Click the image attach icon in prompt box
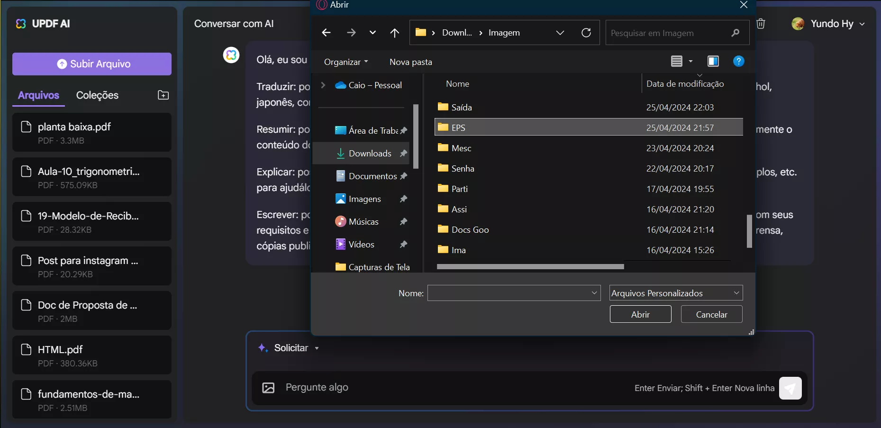 click(268, 388)
